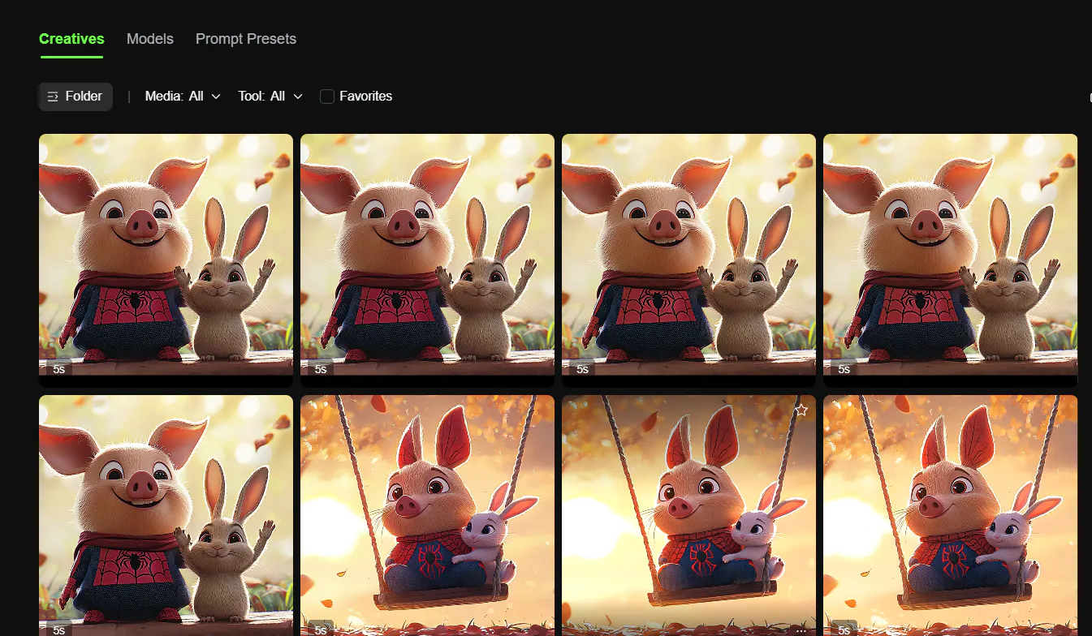Viewport: 1092px width, 636px height.
Task: Open the second pig and rabbit thumbnail in top row
Action: [x=427, y=260]
